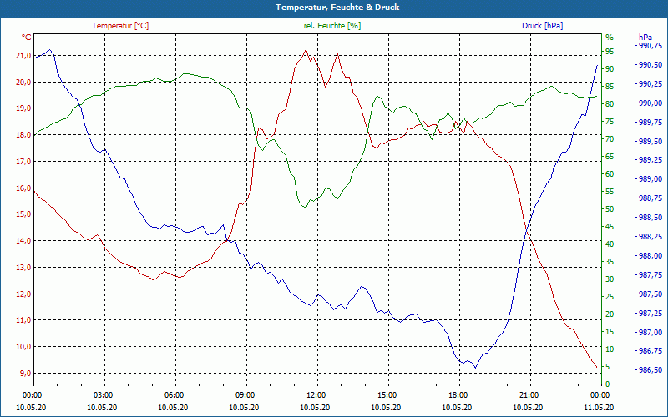Select the green legend label "rel. Feuchte [%]"

pos(331,26)
